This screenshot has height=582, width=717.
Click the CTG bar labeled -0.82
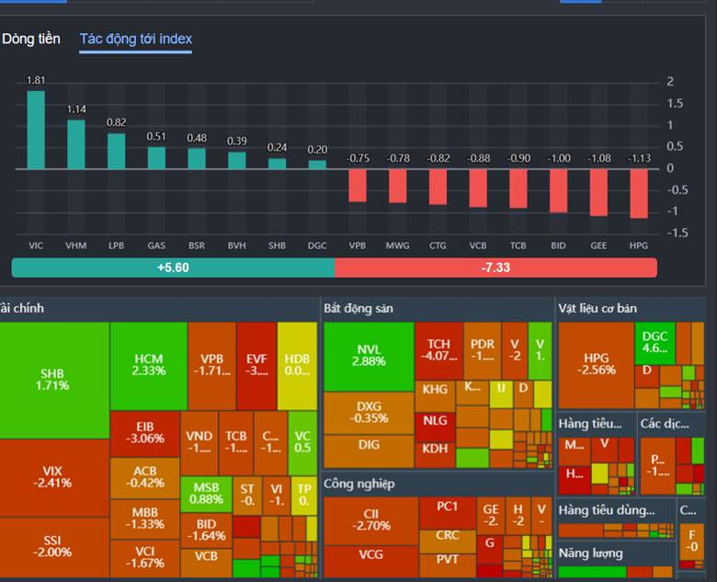[x=438, y=187]
